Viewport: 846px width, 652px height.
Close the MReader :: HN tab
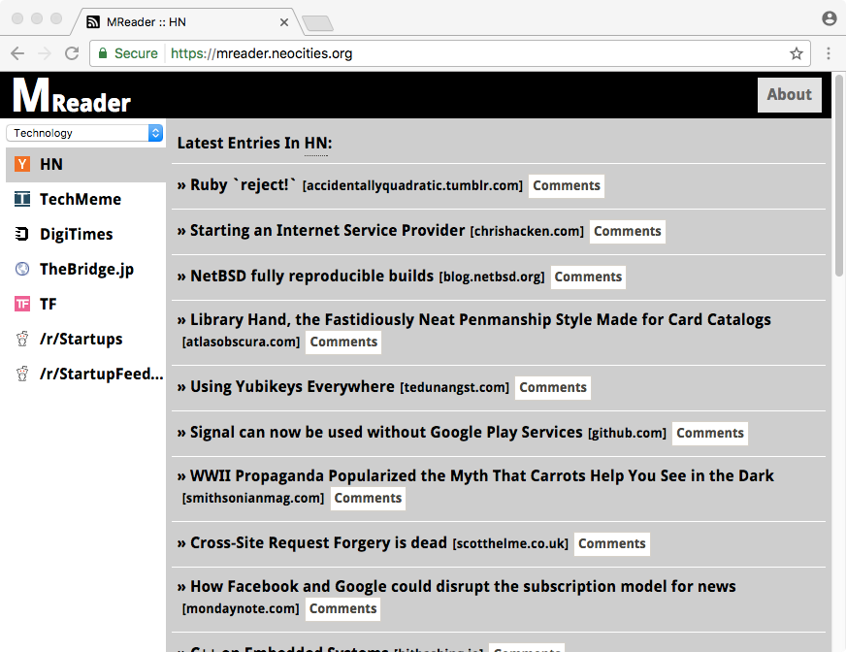[284, 22]
